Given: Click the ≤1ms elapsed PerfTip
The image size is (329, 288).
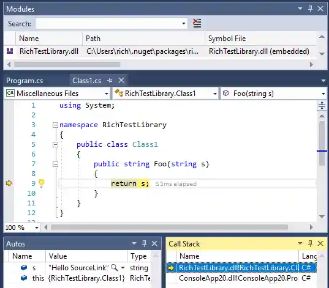Looking at the screenshot, I should [176, 184].
